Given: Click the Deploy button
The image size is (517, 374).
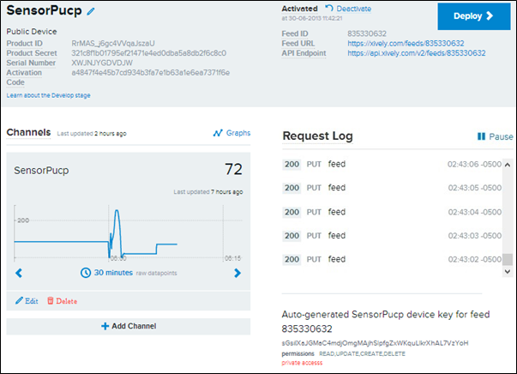Looking at the screenshot, I should point(474,16).
